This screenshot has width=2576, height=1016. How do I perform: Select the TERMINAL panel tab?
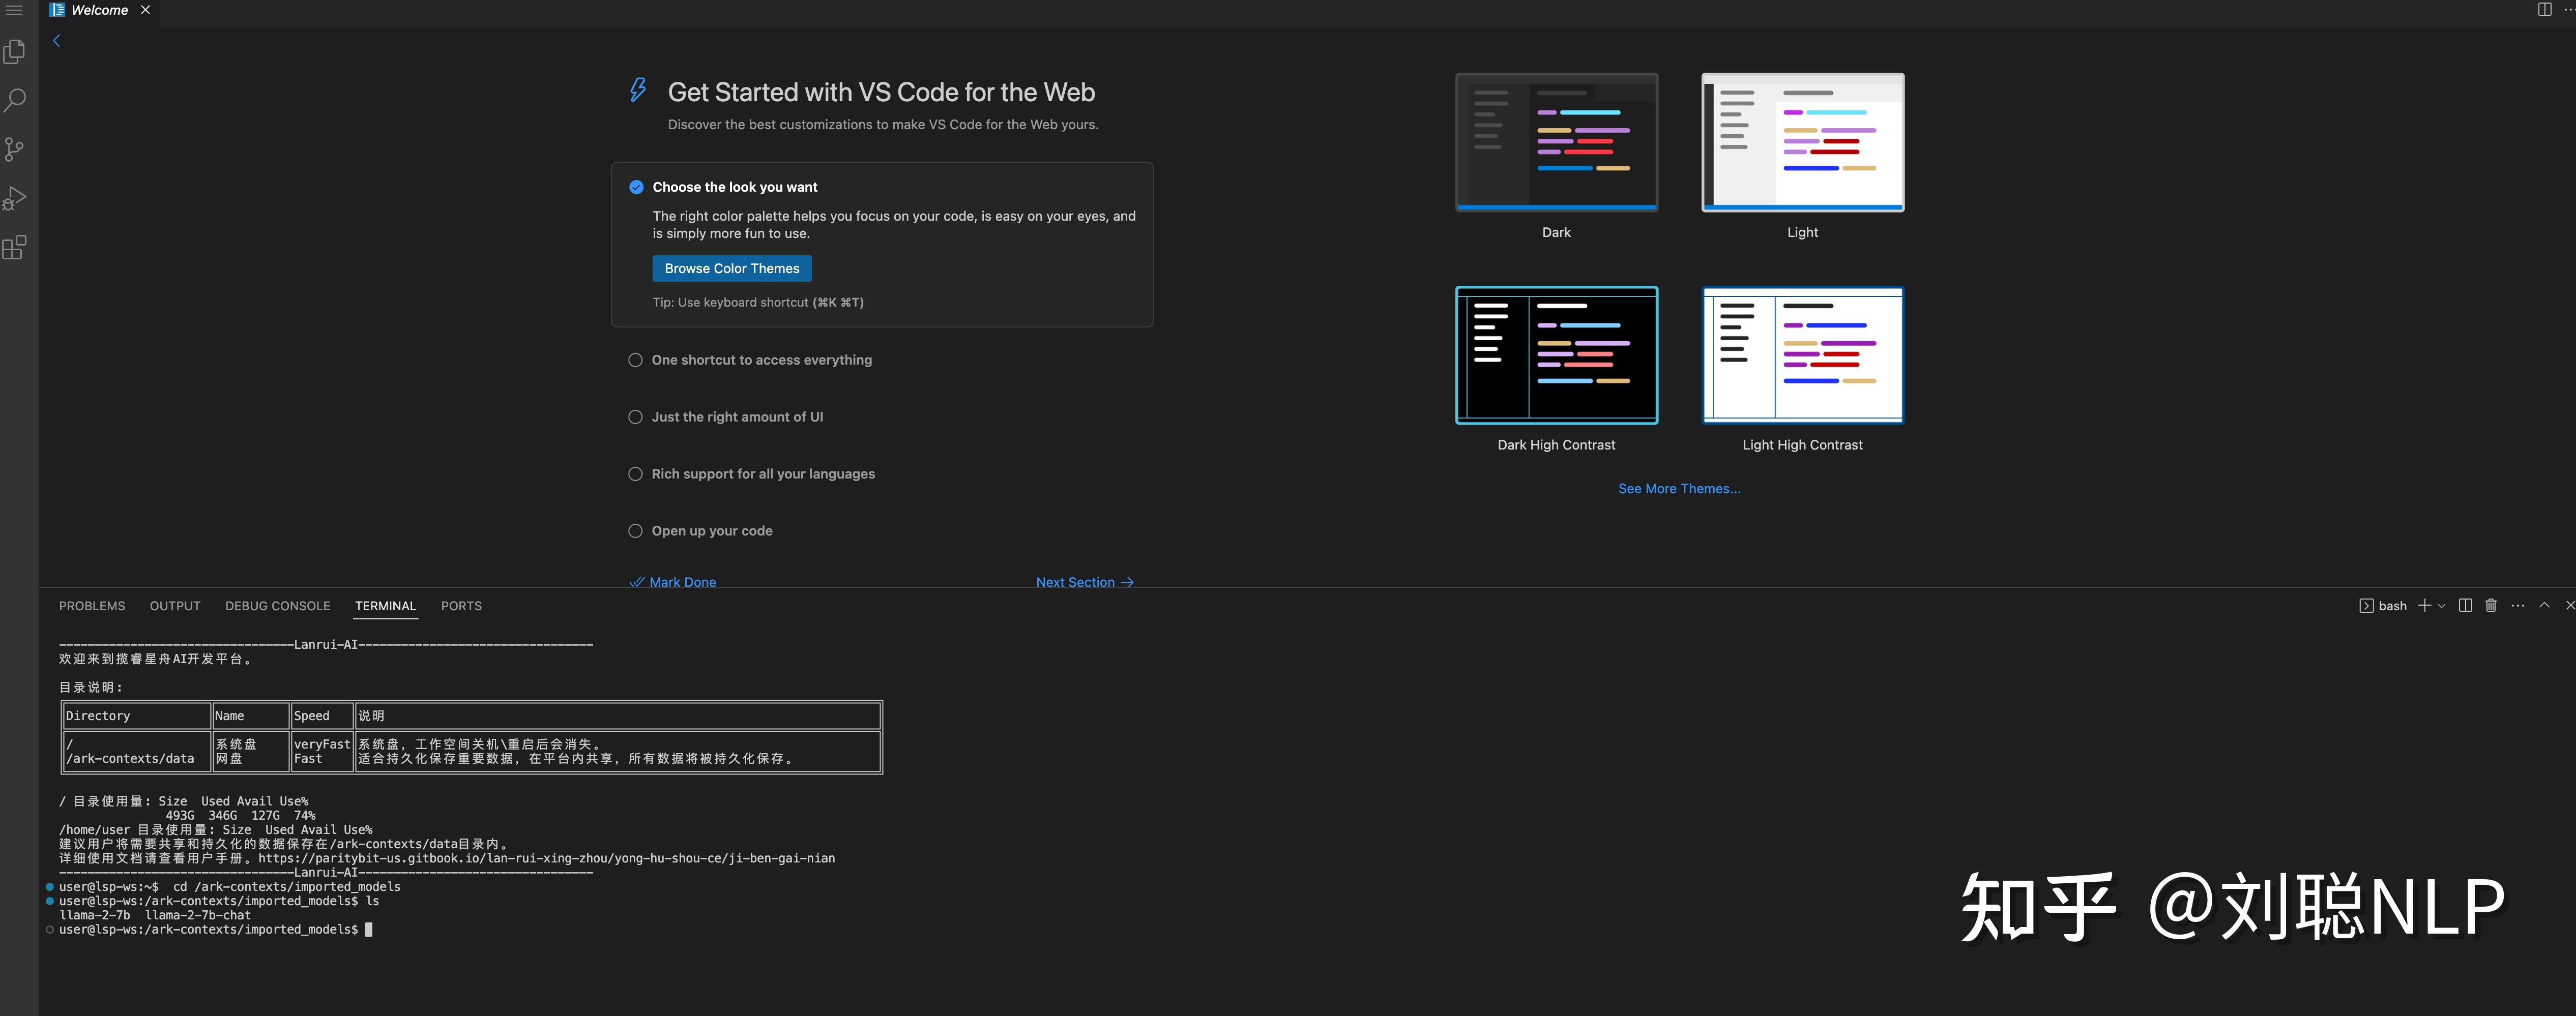pos(385,606)
